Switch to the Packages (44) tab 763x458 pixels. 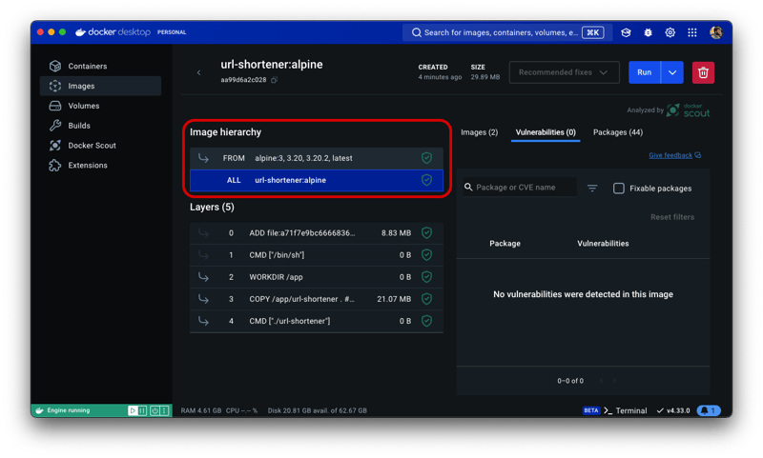(x=617, y=132)
